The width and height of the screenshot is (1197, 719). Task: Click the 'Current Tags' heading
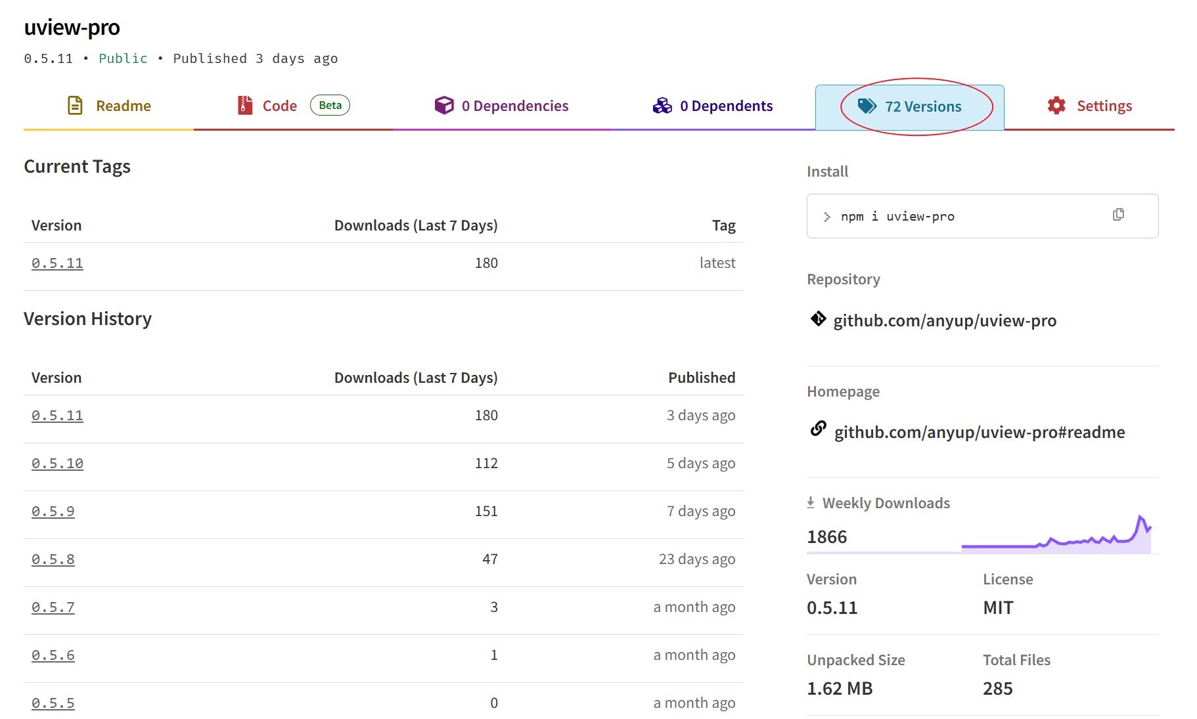[78, 167]
